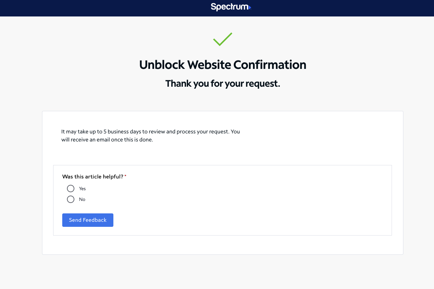Click the red required asterisk
Screen dimensions: 434x289
(125, 176)
